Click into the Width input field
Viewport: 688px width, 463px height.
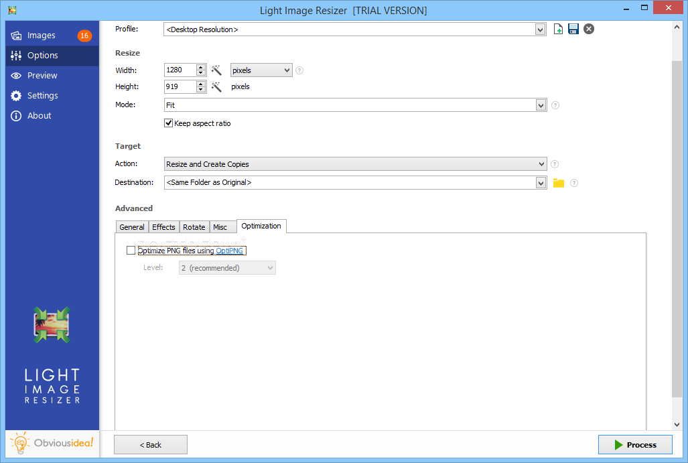pyautogui.click(x=180, y=70)
